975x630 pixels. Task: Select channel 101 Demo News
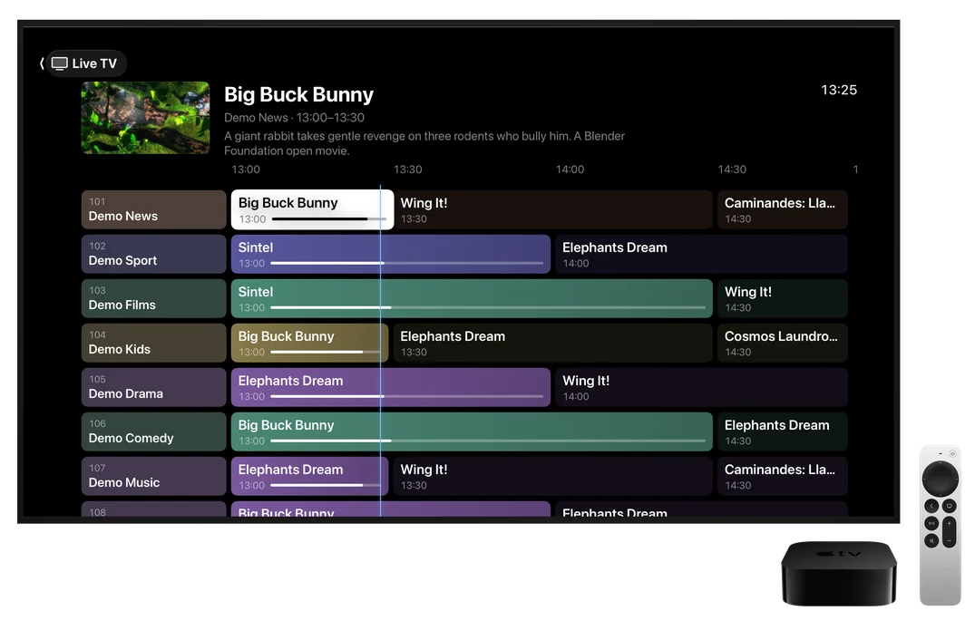tap(153, 209)
